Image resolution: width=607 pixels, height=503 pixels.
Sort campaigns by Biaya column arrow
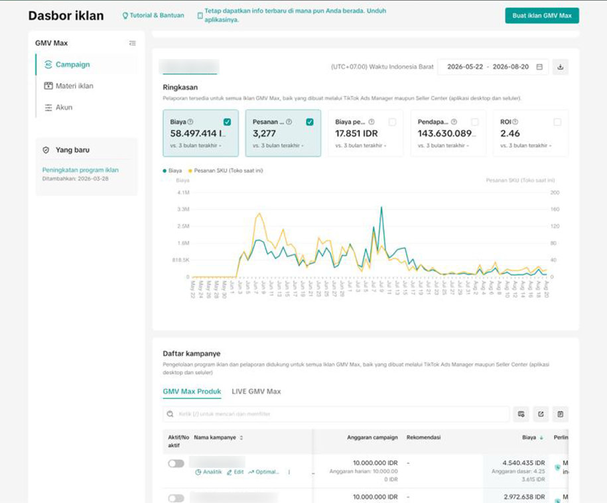(x=541, y=437)
